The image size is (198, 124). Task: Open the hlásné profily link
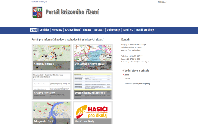click(x=145, y=84)
